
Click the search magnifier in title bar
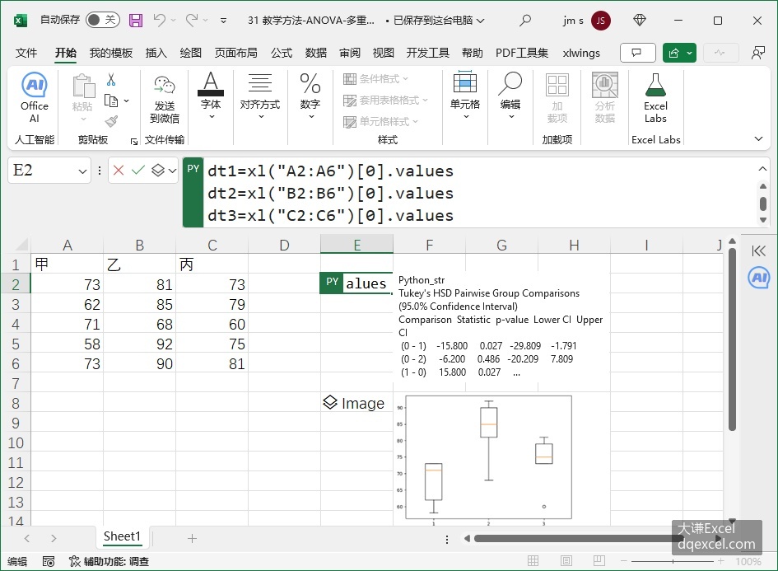(525, 21)
